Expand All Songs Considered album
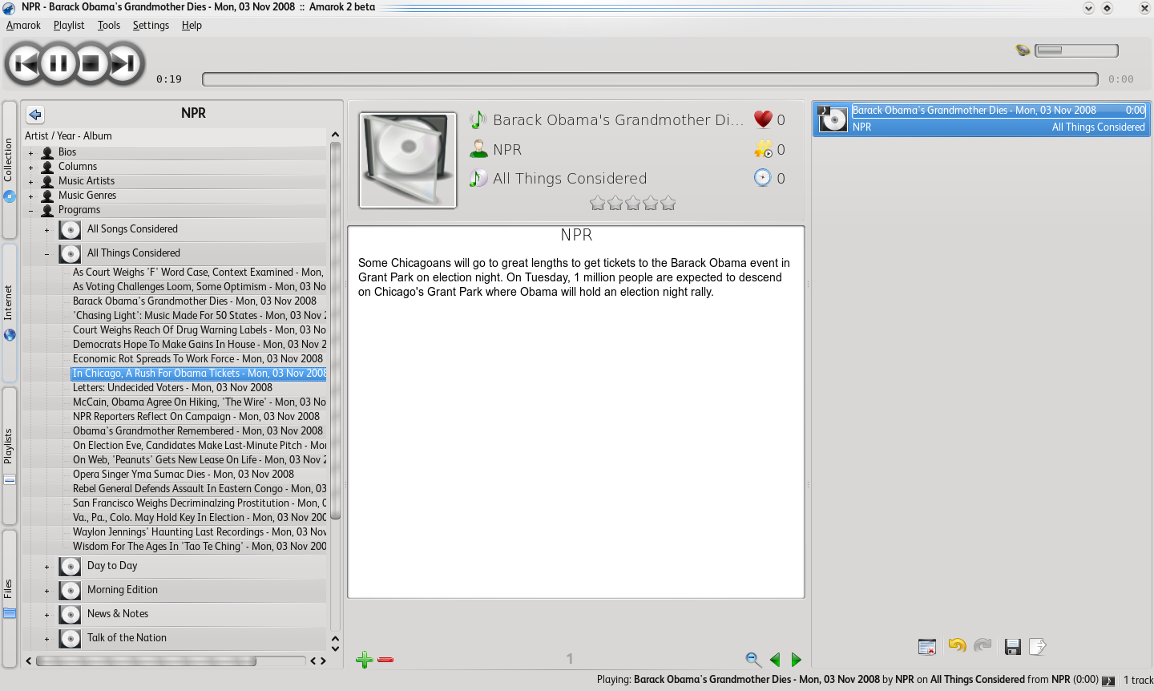The image size is (1154, 691). pyautogui.click(x=46, y=230)
